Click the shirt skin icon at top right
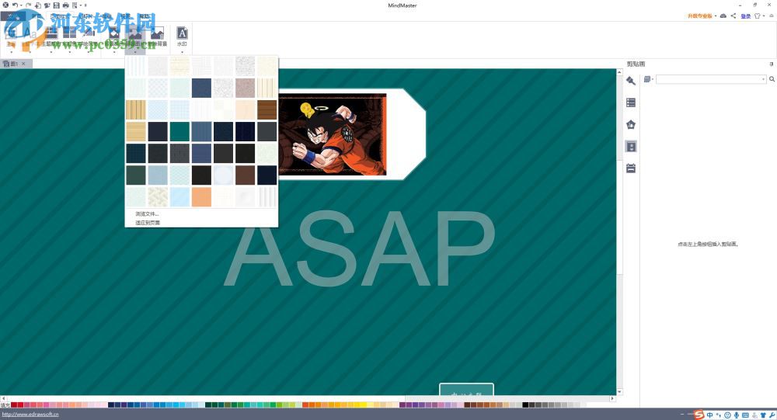This screenshot has height=420, width=777. point(757,16)
